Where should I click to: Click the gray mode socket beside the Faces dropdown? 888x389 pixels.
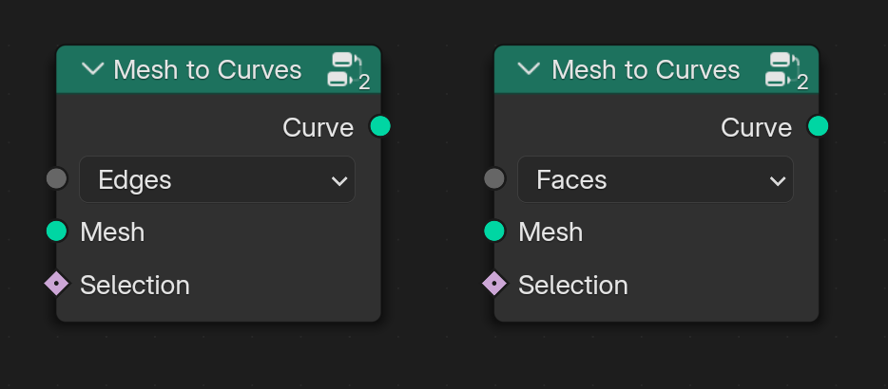click(x=494, y=178)
